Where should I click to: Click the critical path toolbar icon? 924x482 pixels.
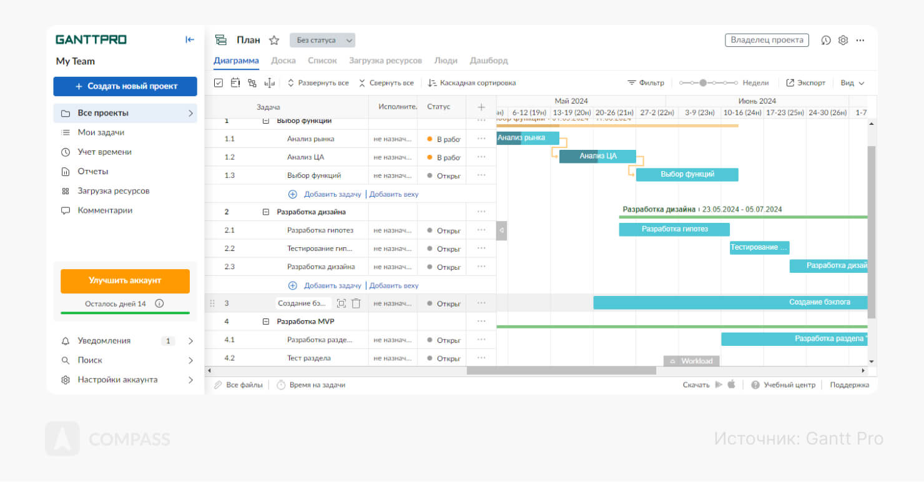[x=235, y=83]
